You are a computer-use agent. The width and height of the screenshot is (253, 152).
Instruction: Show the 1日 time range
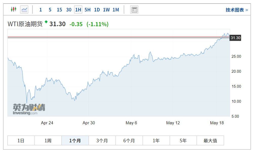[x=21, y=141]
